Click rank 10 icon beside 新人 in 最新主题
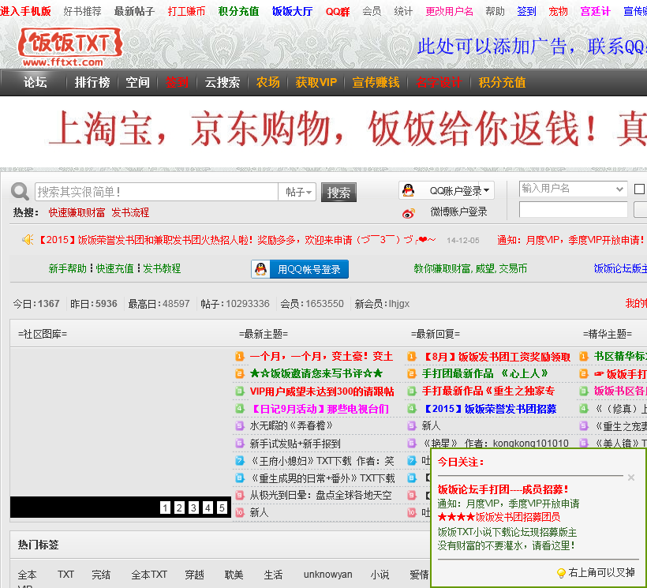 (240, 512)
